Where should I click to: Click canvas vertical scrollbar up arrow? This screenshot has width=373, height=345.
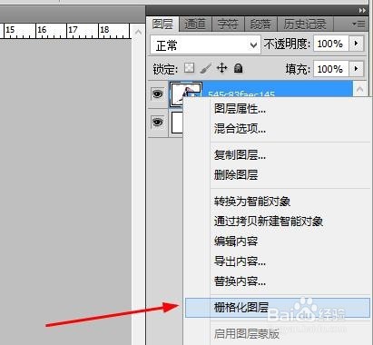(138, 32)
